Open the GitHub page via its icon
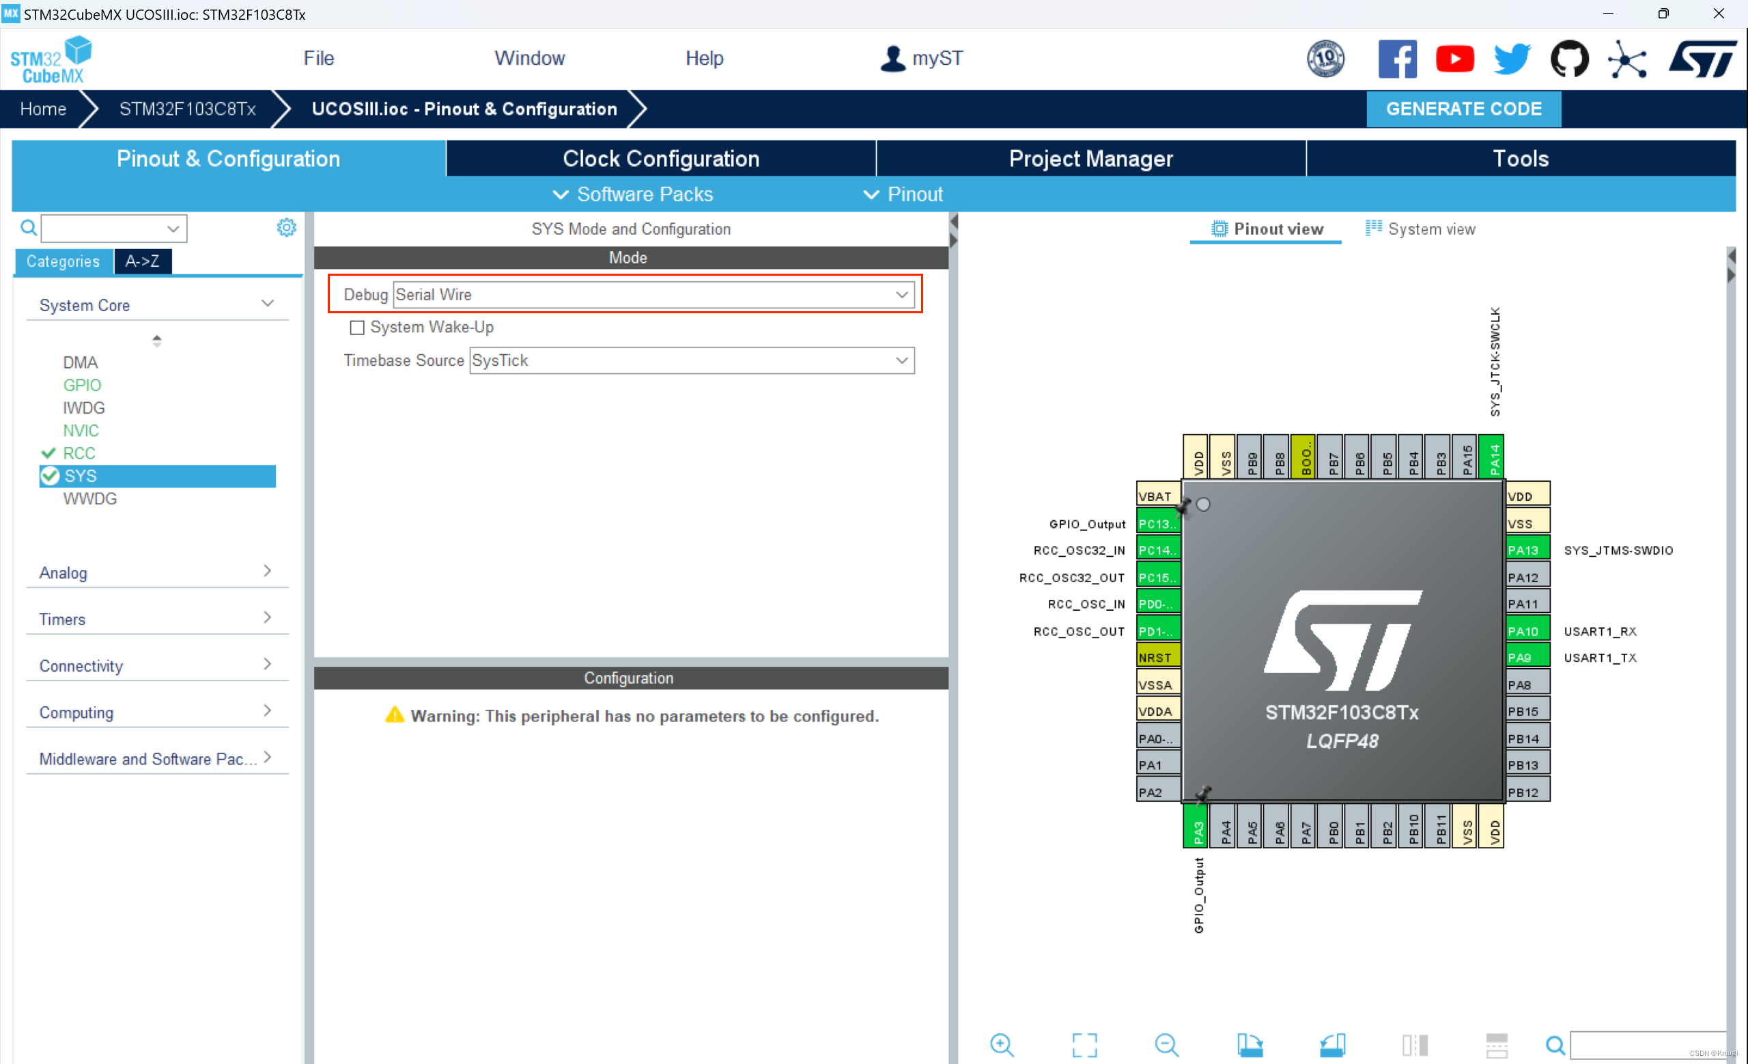The height and width of the screenshot is (1064, 1748). [1569, 59]
